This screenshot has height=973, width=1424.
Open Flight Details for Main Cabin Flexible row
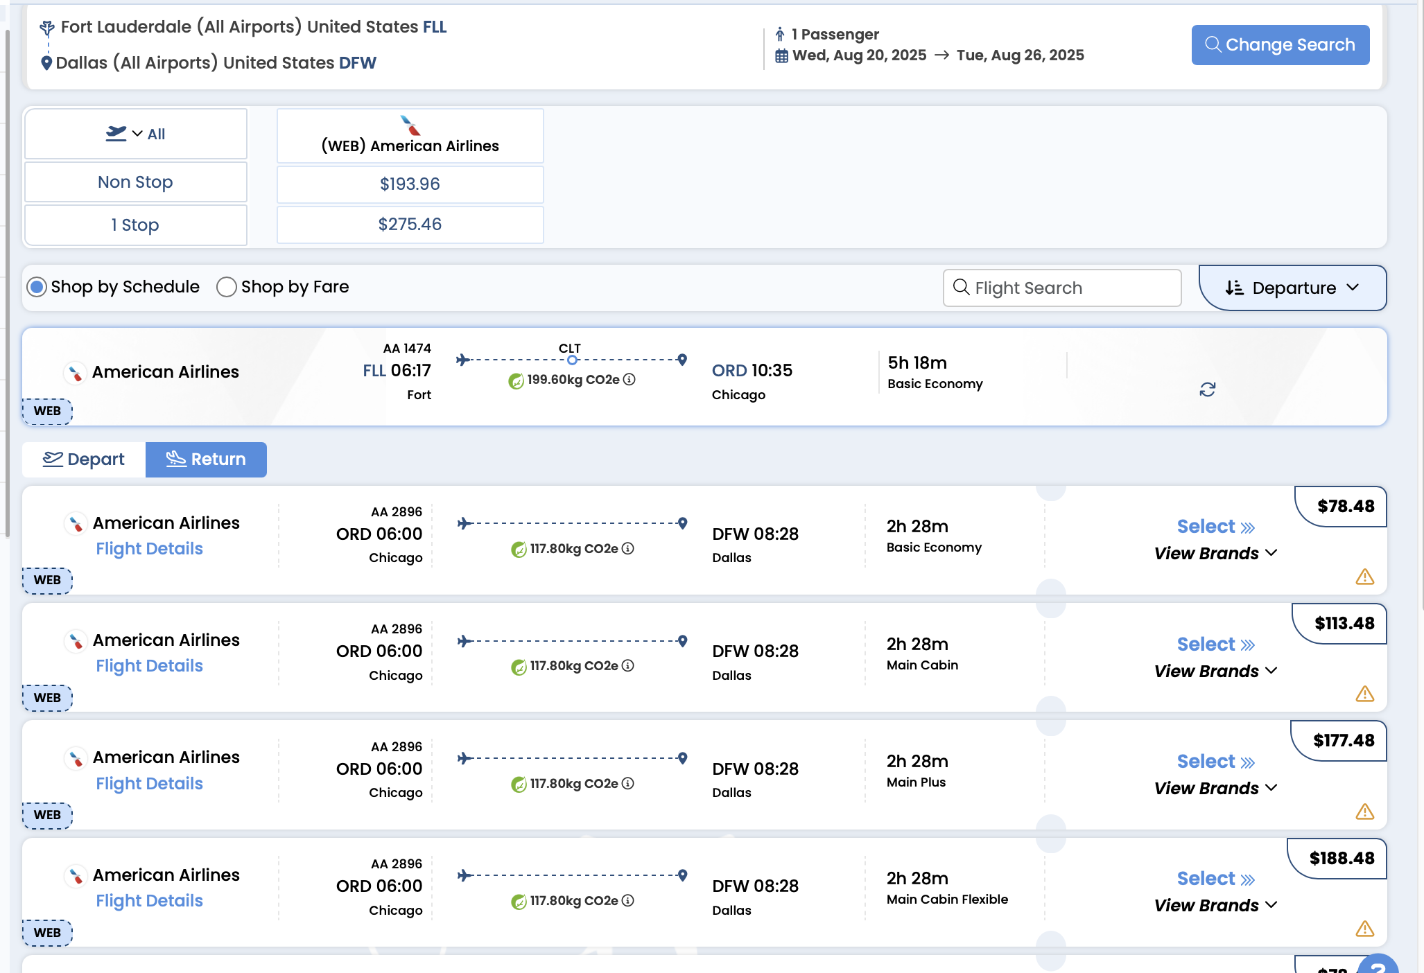(x=149, y=901)
